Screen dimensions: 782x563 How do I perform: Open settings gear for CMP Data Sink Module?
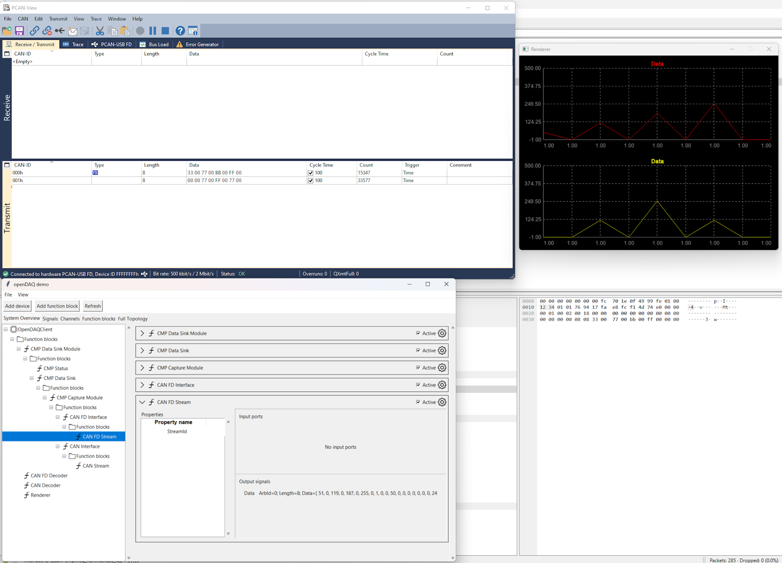point(442,333)
